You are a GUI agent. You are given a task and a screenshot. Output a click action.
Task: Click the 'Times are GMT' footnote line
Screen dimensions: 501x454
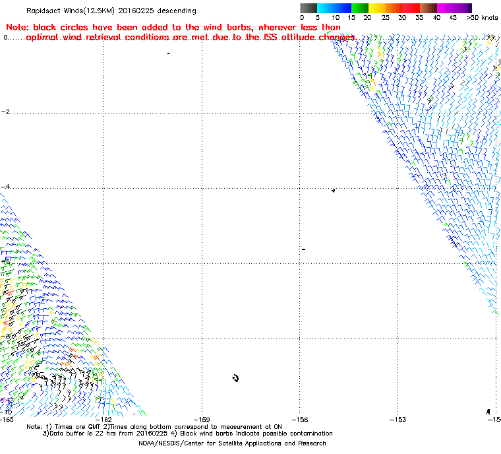click(x=154, y=427)
